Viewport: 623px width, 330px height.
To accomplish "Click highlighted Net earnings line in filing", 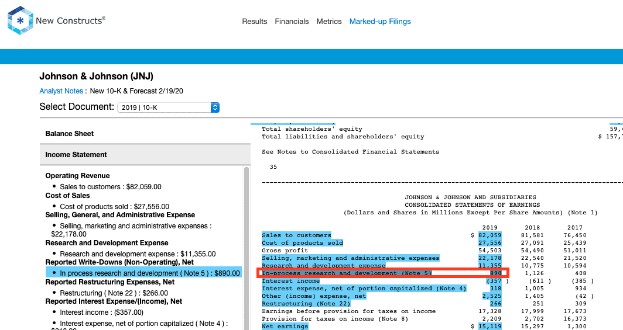I will tap(285, 326).
